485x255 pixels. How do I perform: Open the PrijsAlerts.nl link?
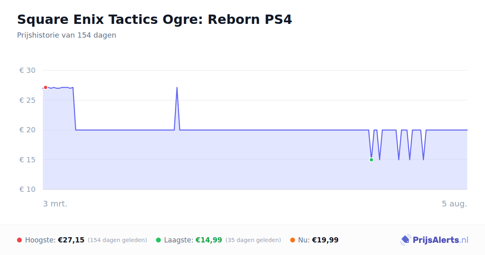pos(441,240)
